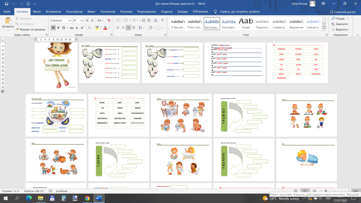361x203 pixels.
Task: Open the Шрифт dialog launcher
Action: (111, 35)
